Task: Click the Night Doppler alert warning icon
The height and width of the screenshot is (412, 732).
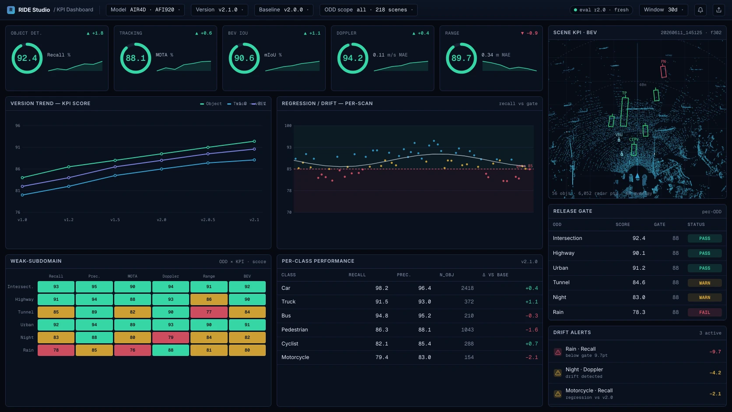Action: [558, 373]
